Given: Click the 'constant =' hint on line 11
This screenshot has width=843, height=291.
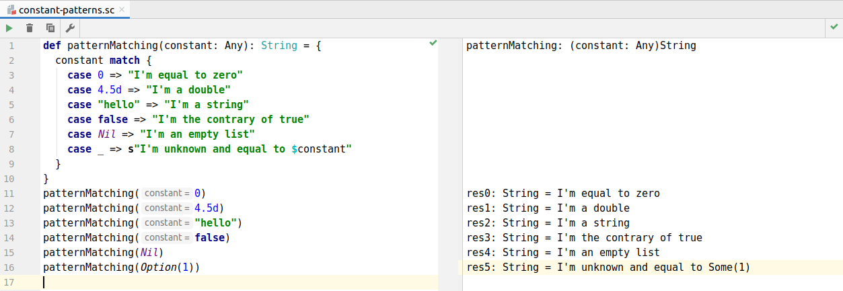Looking at the screenshot, I should point(167,194).
